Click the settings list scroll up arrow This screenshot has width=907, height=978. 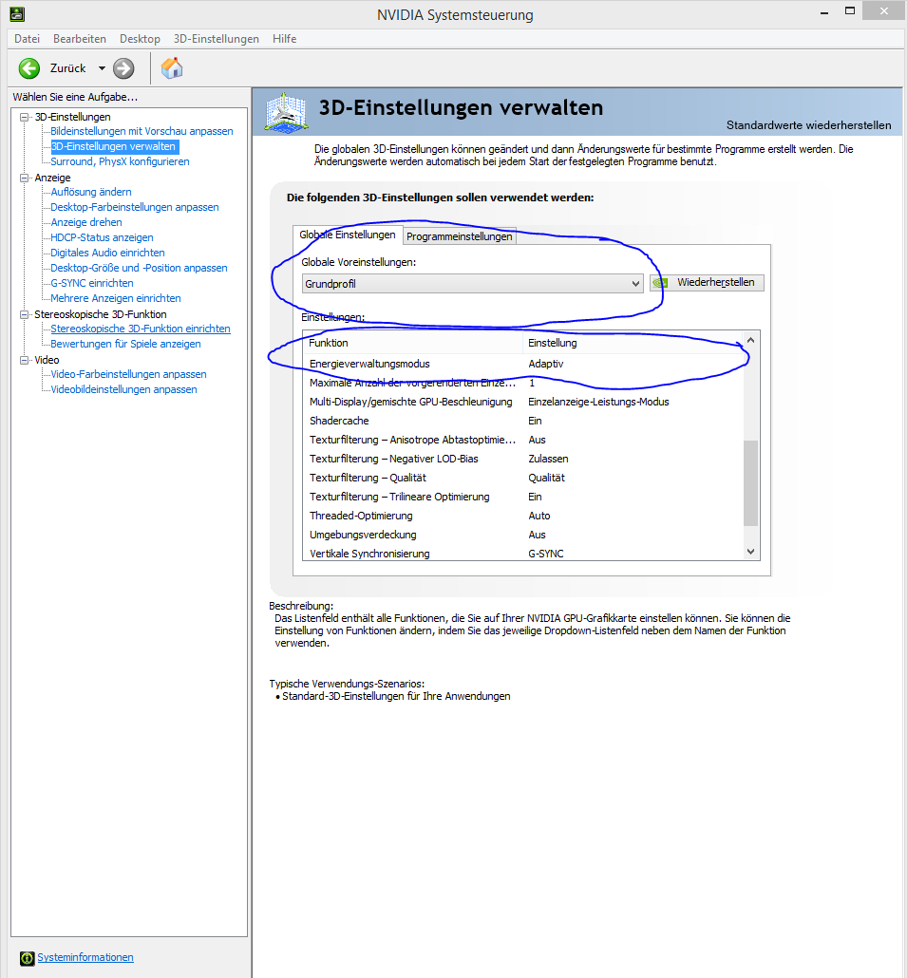751,340
